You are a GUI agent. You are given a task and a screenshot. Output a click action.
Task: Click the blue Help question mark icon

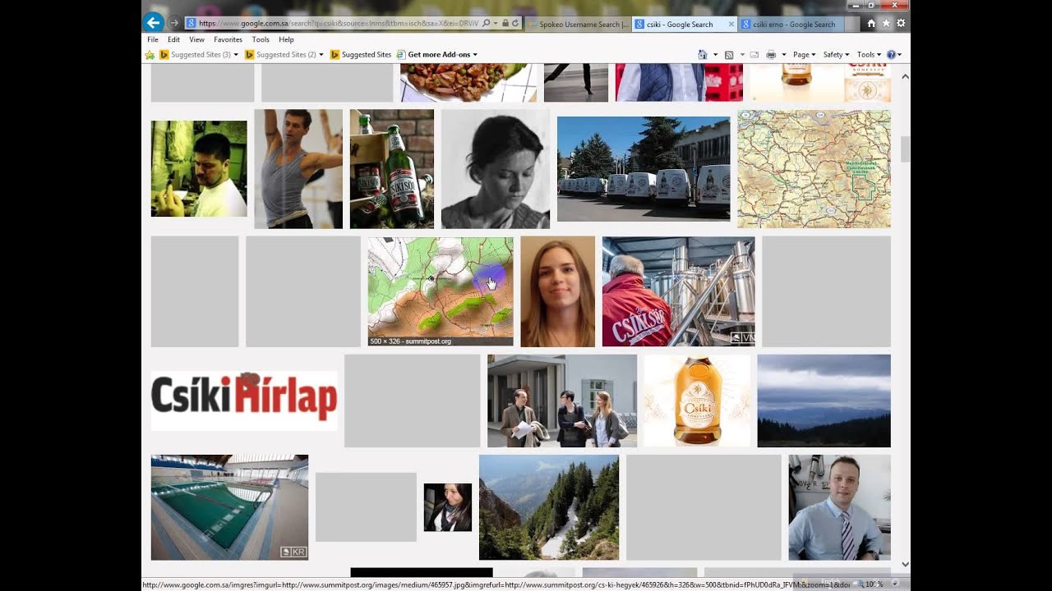point(891,55)
